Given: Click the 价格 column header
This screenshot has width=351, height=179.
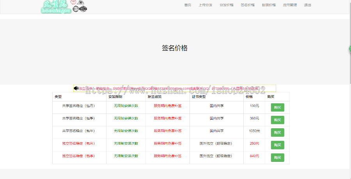Looking at the screenshot, I should (249, 97).
